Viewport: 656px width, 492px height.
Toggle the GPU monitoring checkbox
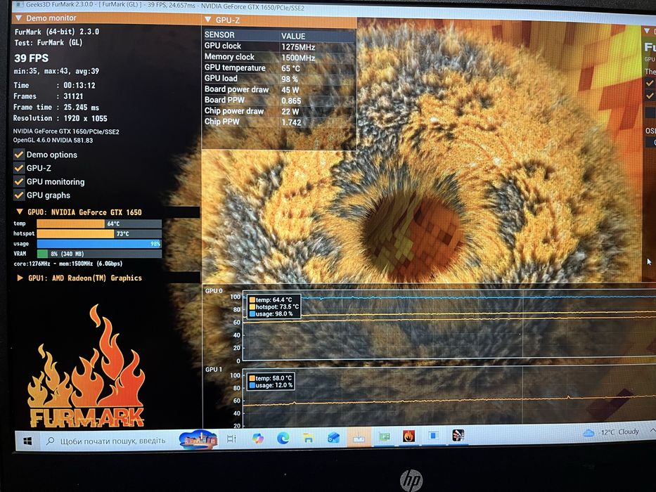coord(19,181)
